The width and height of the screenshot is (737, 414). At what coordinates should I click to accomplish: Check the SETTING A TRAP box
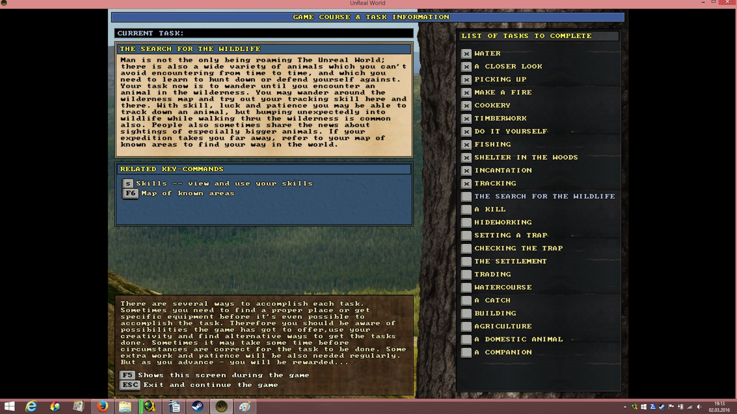466,236
